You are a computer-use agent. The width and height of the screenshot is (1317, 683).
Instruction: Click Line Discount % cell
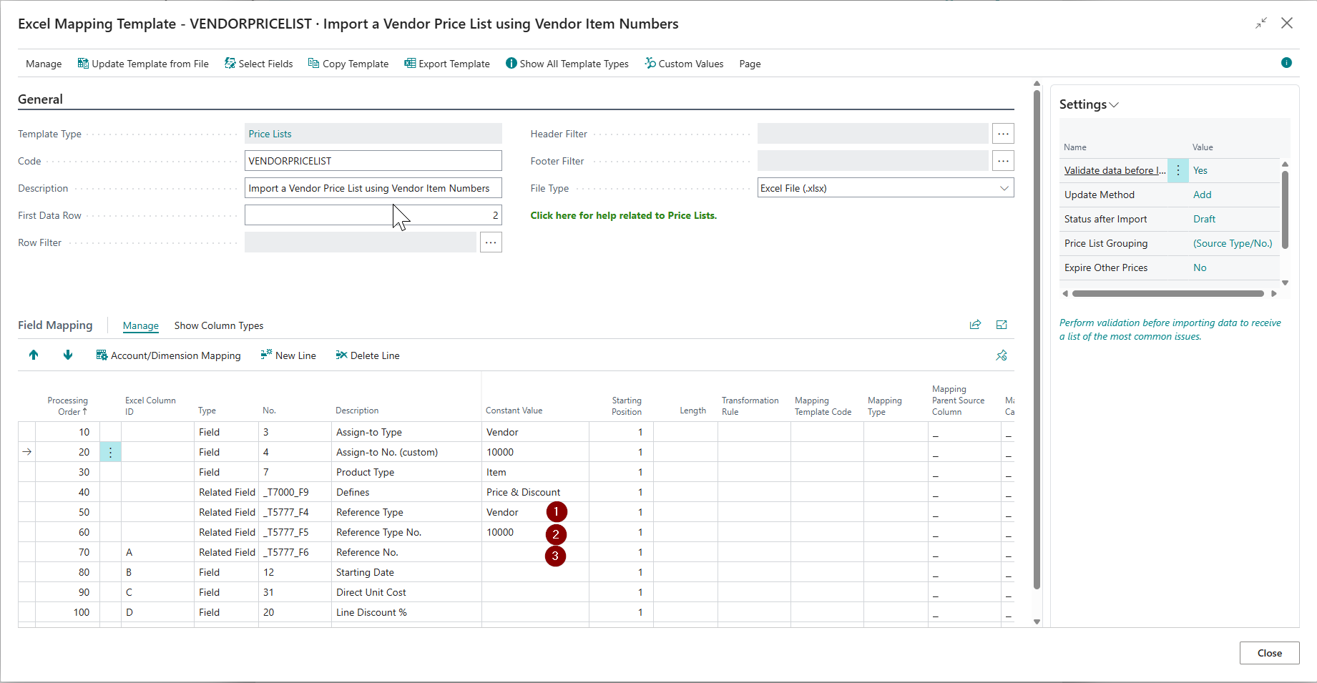406,612
